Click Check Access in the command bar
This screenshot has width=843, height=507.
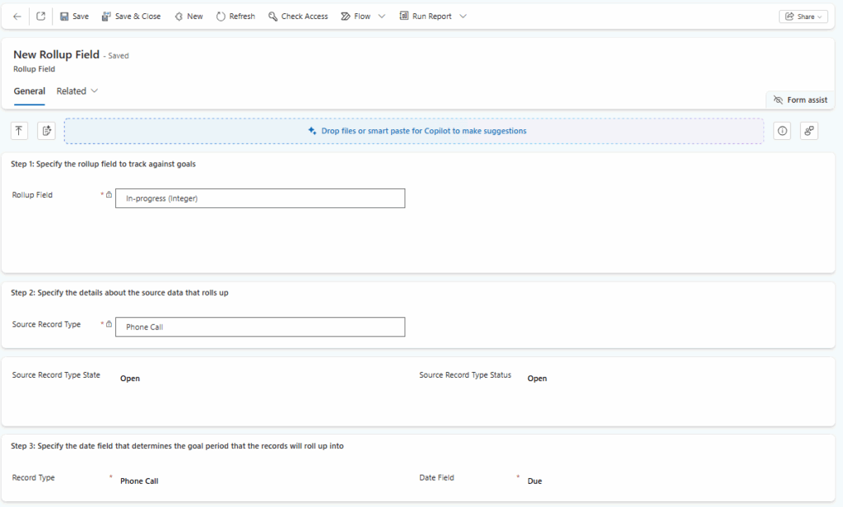pos(298,16)
